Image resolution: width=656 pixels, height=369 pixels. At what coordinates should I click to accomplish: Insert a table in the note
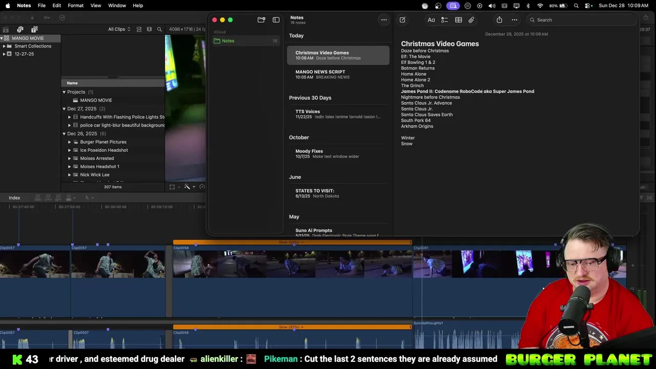click(458, 19)
